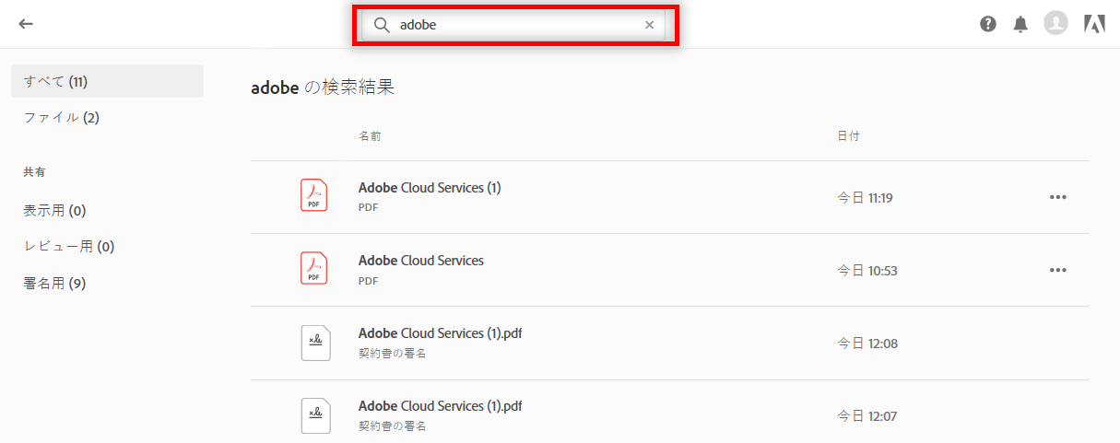Open Adobe Cloud Services (1) PDF file name

(430, 188)
